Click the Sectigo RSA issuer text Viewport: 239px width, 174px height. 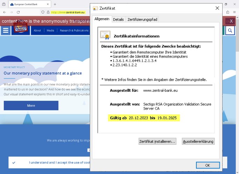pos(177,106)
